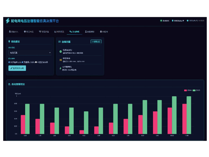Click the green bolt icon in 治理方案 list
Image resolution: width=209 pixels, height=157 pixels.
coord(60,68)
